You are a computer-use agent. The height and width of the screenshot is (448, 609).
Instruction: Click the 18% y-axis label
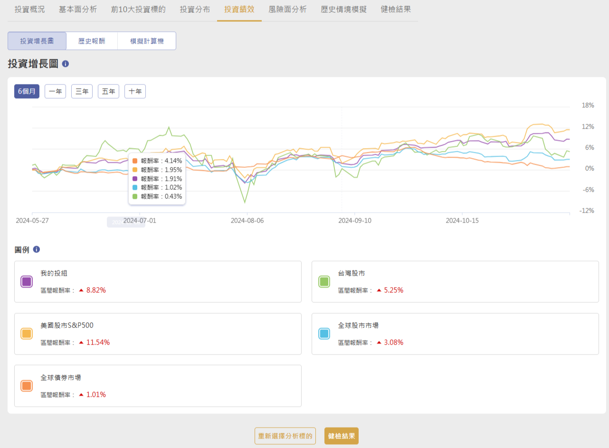tap(588, 105)
